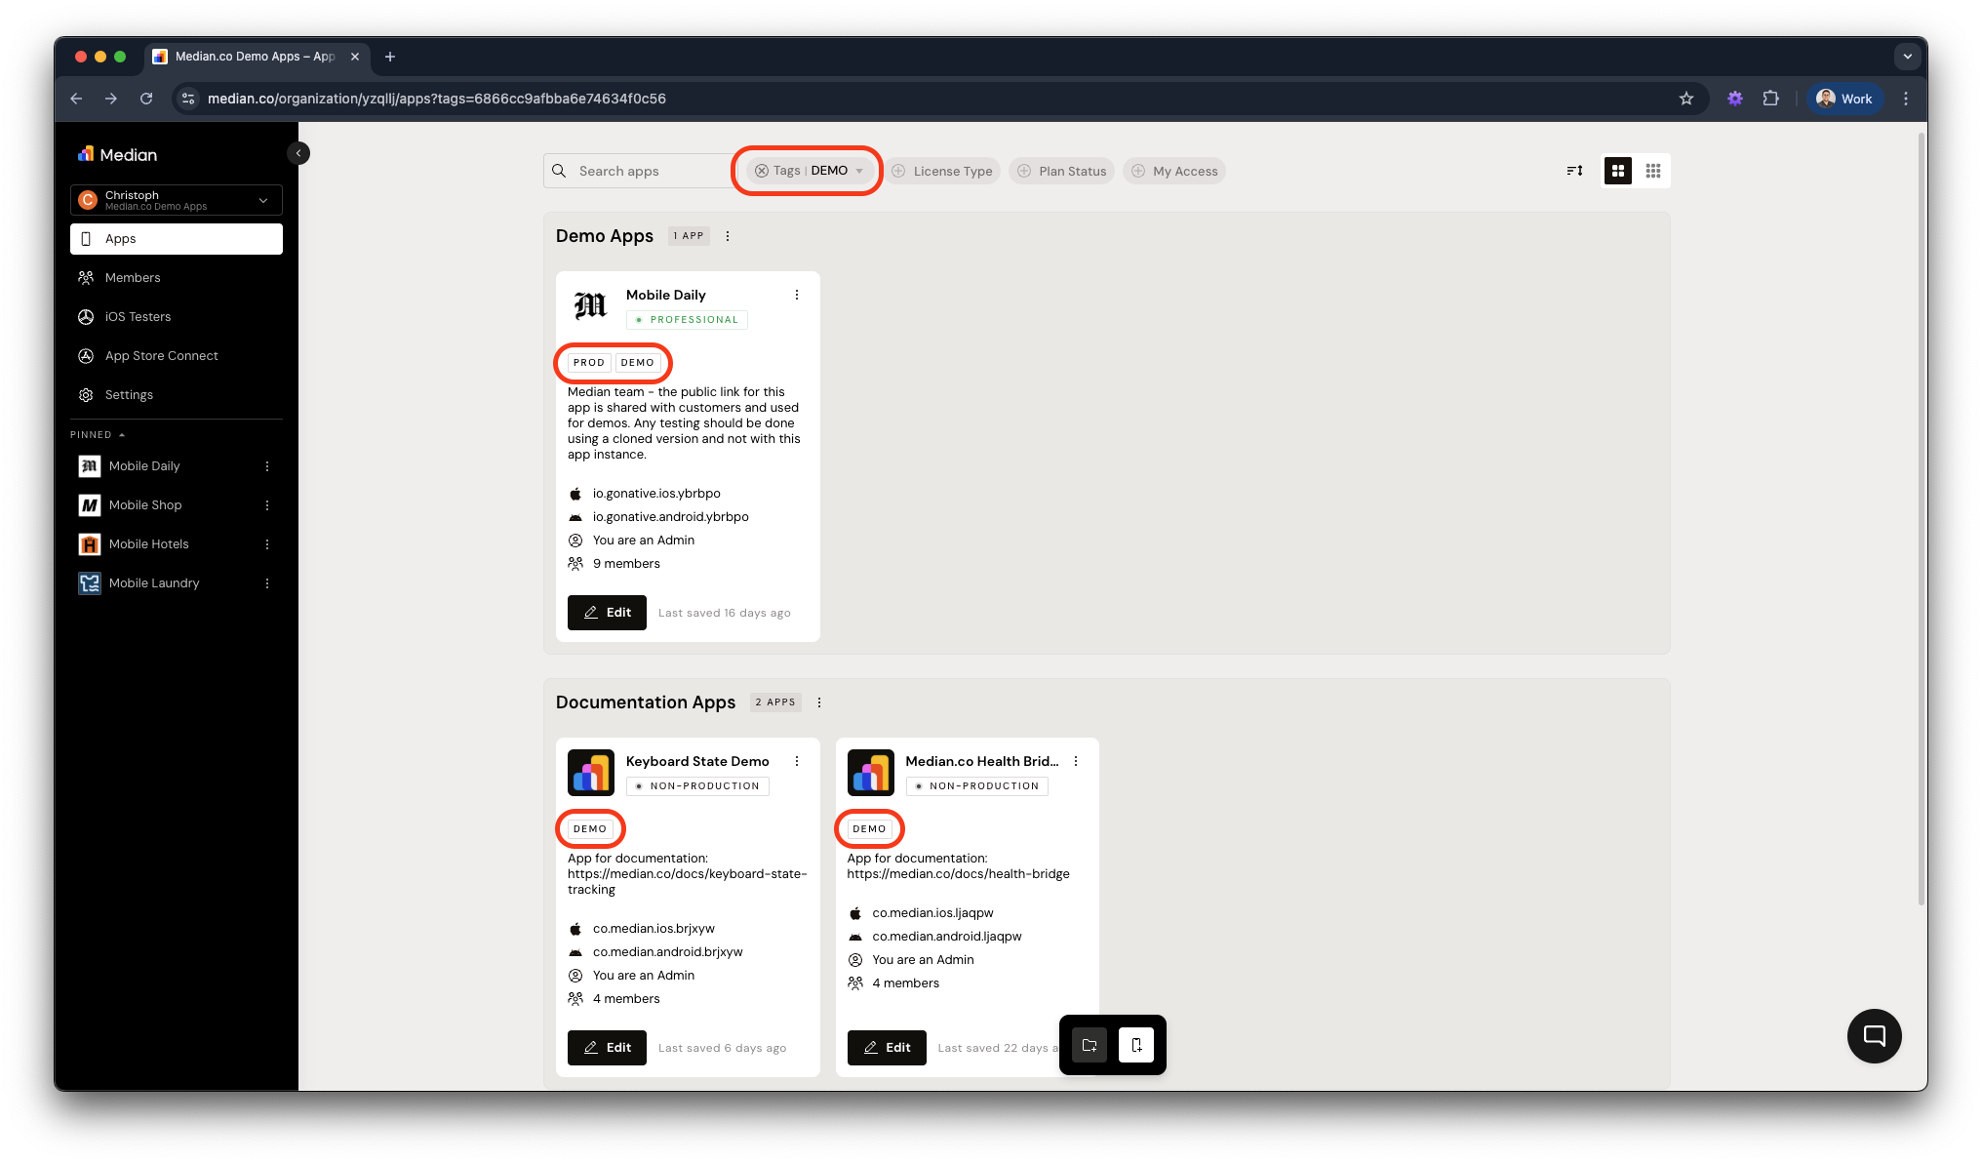The height and width of the screenshot is (1163, 1982).
Task: Click the 9 members text
Action: click(x=626, y=564)
